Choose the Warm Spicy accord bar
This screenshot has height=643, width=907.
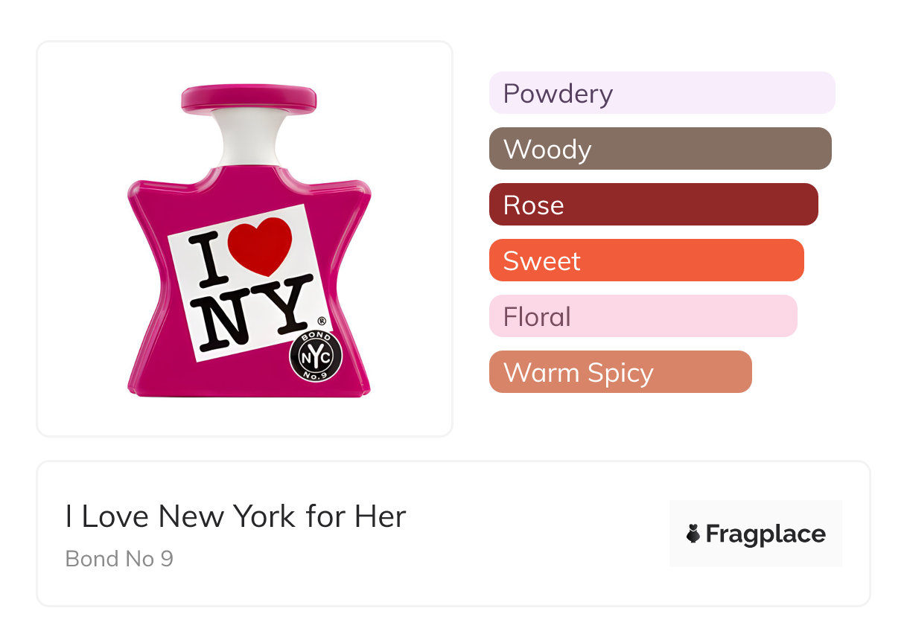coord(620,372)
